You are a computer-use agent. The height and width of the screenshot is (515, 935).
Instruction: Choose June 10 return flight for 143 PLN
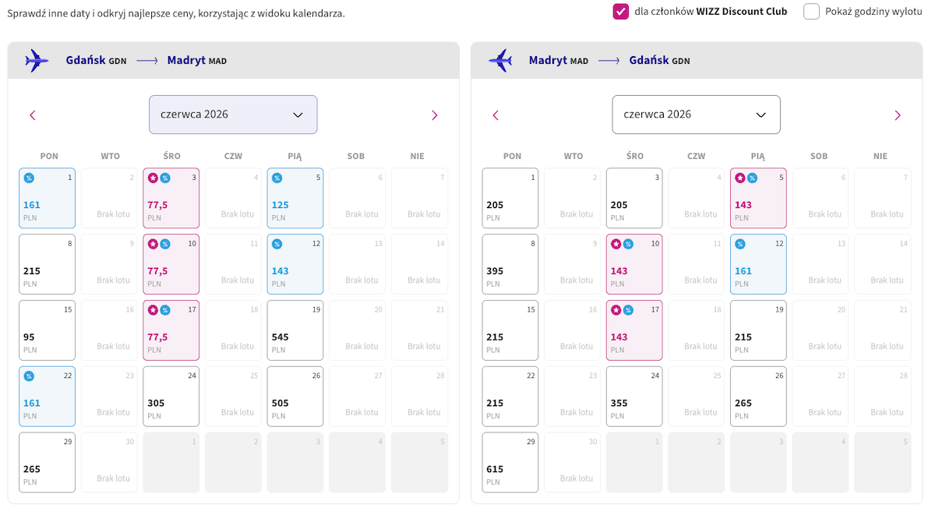[x=634, y=264]
